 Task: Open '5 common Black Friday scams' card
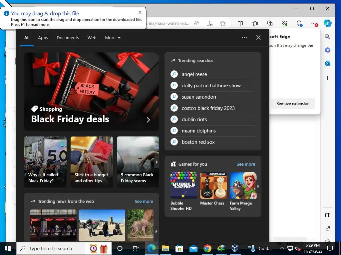tap(138, 162)
